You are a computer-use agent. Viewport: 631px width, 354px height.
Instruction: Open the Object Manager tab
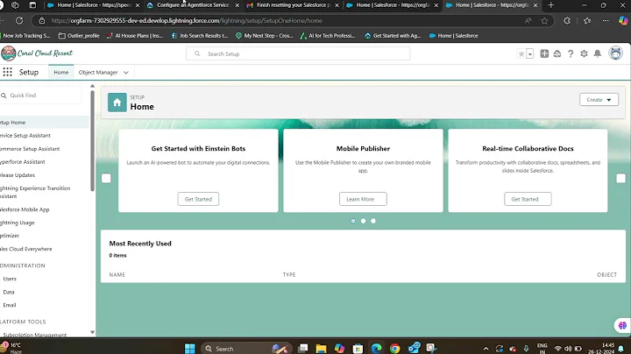pyautogui.click(x=98, y=73)
